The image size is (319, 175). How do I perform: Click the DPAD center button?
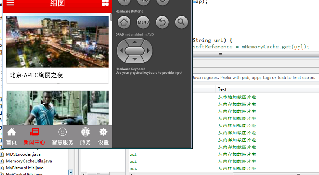point(135,51)
